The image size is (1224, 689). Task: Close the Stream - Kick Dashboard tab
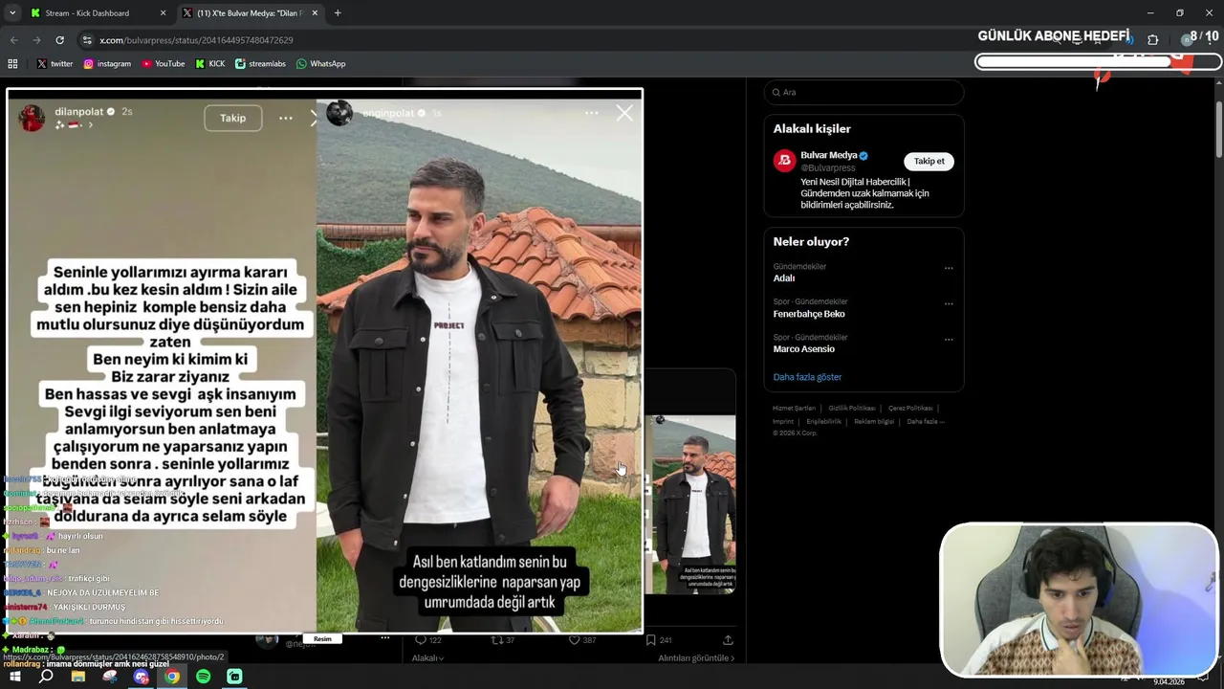[164, 13]
